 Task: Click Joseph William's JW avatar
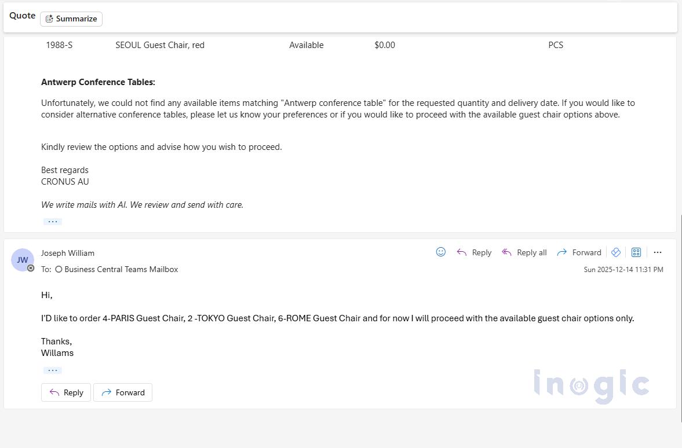pyautogui.click(x=22, y=259)
